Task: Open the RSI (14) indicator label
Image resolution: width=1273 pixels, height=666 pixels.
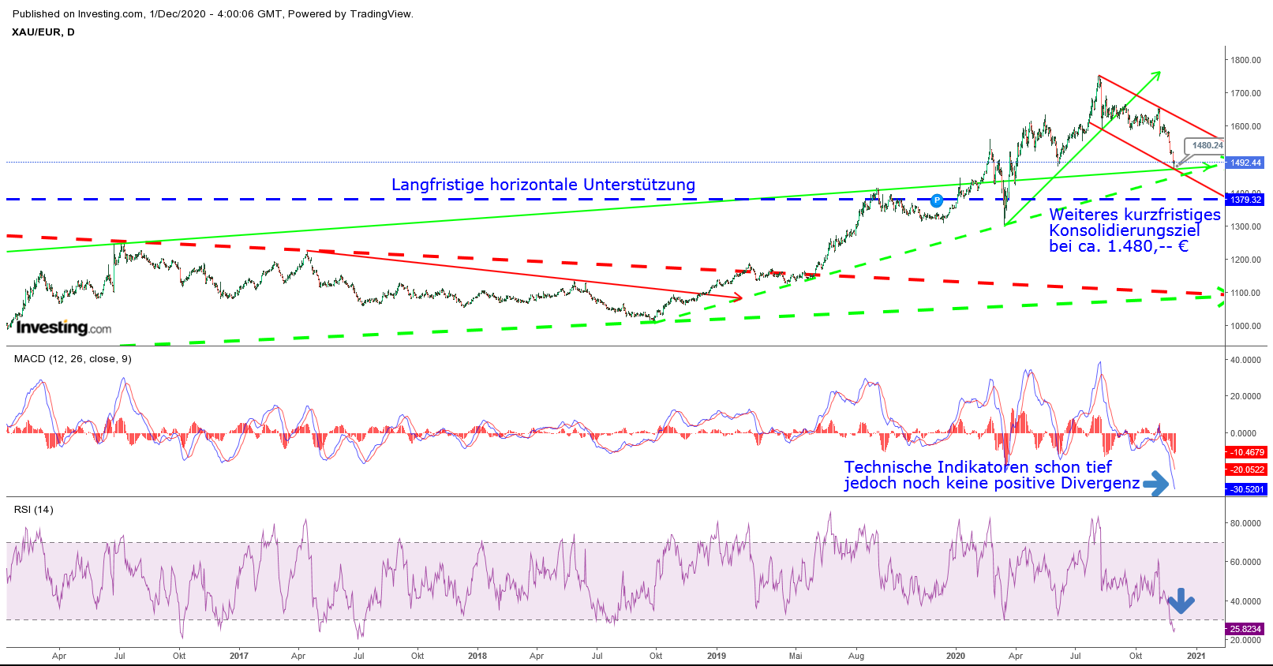Action: 34,510
